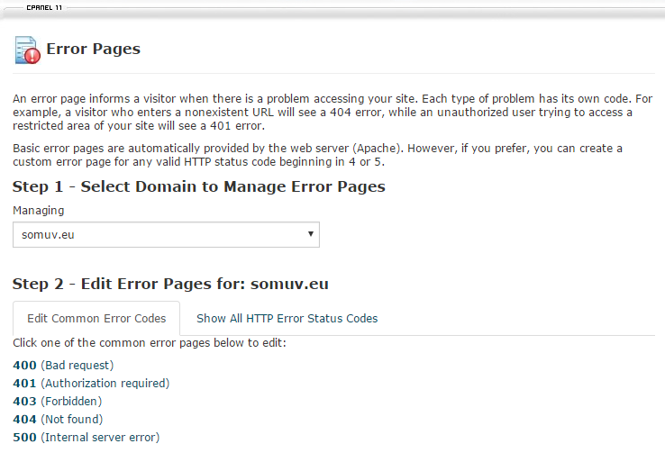Edit the 404 error page
This screenshot has width=665, height=462.
pyautogui.click(x=24, y=419)
